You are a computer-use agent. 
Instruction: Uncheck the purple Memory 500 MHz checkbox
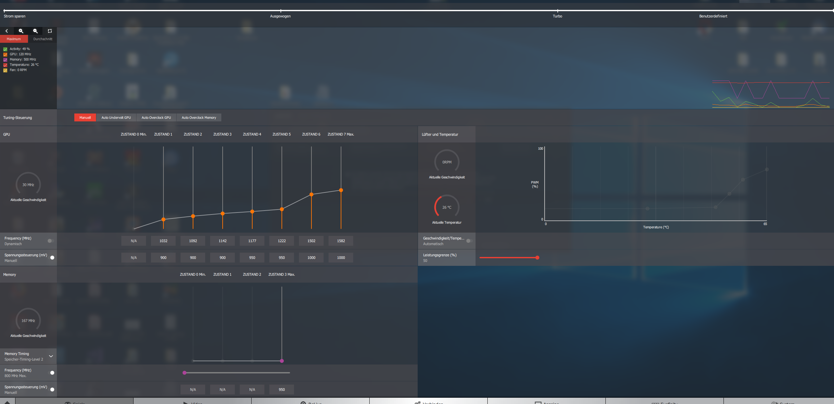(x=5, y=60)
